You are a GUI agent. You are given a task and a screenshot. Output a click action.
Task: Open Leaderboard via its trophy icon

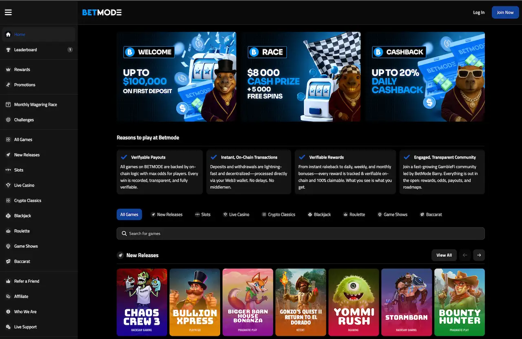tap(8, 49)
